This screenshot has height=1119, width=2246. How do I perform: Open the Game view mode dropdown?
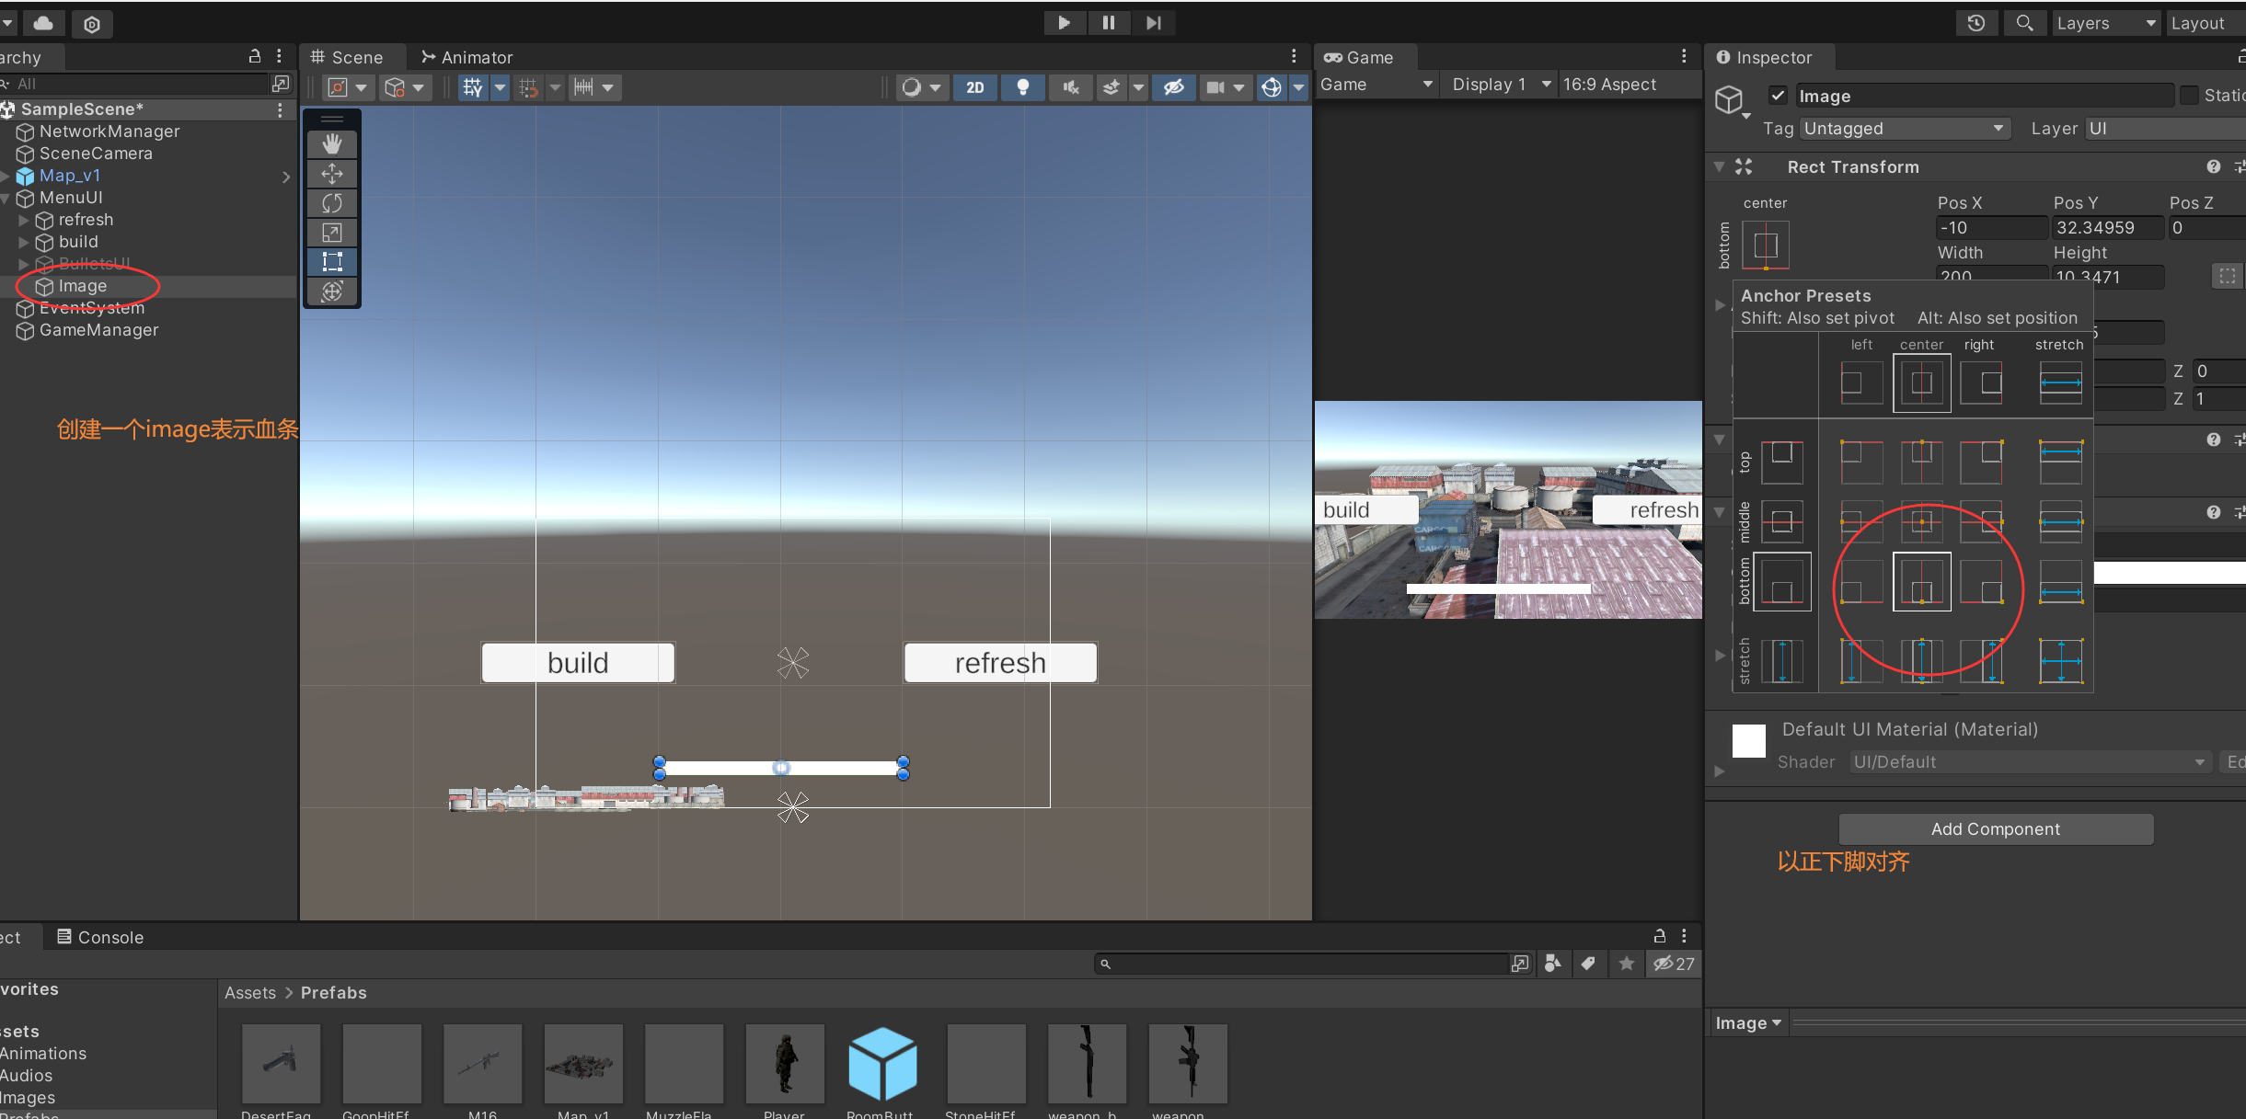tap(1376, 85)
